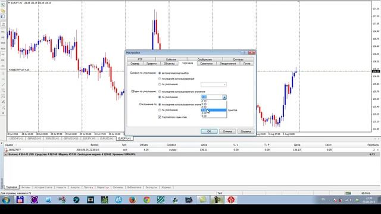The image size is (381, 214).
Task: Click the 'sell' type cell in orders
Action: [x=124, y=150]
